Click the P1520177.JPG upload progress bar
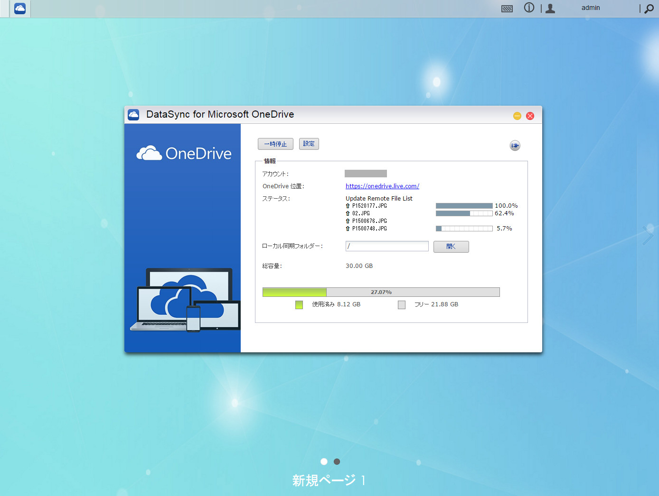Viewport: 659px width, 496px height. [x=464, y=206]
